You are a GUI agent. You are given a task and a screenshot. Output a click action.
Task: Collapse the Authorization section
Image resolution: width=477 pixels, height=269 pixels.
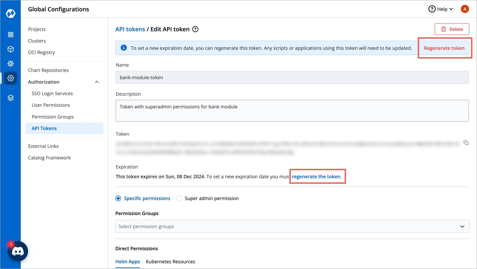pos(97,82)
